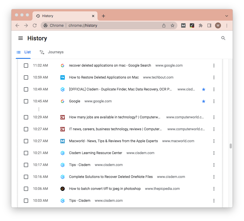Image resolution: width=244 pixels, height=221 pixels.
Task: Open the Macworld News, Tips & Reviews link
Action: tap(113, 141)
